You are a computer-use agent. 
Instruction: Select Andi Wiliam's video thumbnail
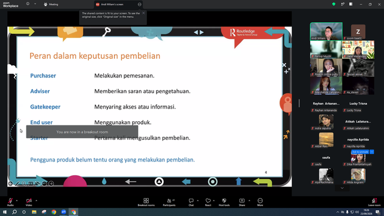point(326,31)
